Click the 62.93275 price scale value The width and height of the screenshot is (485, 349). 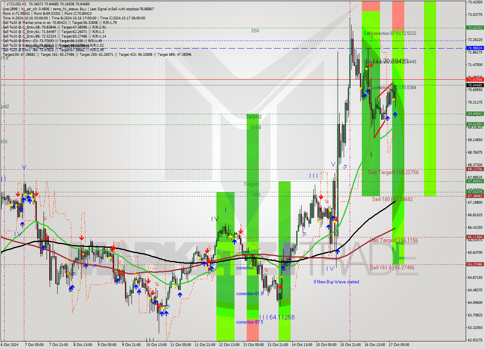475,340
